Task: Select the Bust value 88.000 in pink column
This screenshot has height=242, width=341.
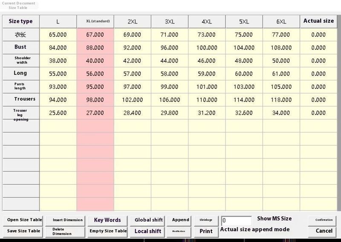Action: pos(95,48)
